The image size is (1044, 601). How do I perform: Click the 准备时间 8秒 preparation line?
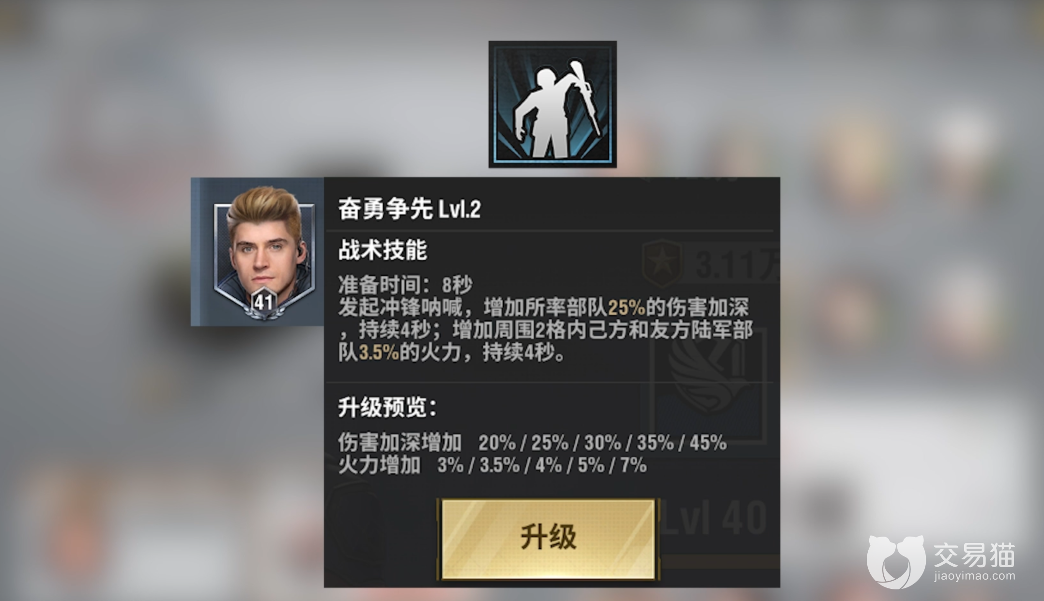click(405, 285)
